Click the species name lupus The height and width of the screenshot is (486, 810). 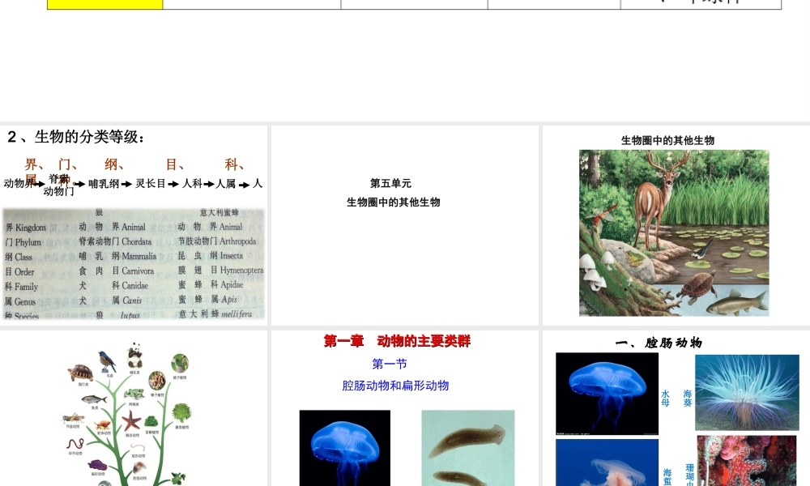(130, 315)
